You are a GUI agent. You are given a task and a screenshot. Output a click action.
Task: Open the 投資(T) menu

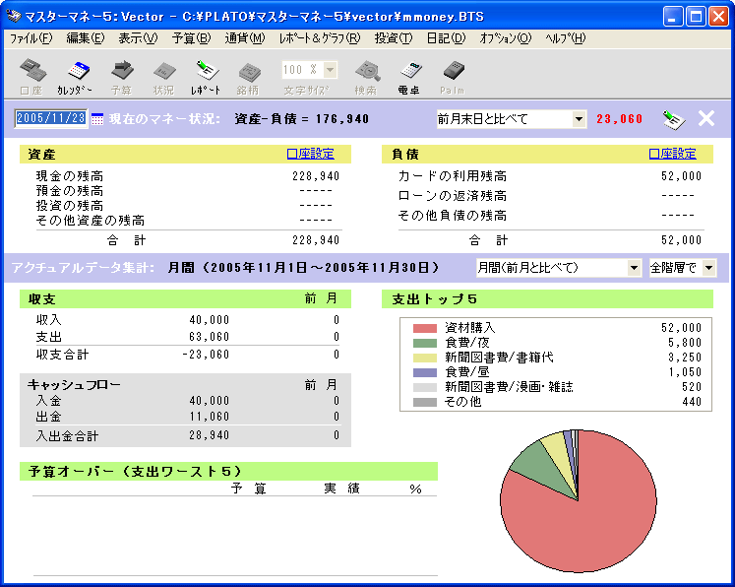point(394,38)
